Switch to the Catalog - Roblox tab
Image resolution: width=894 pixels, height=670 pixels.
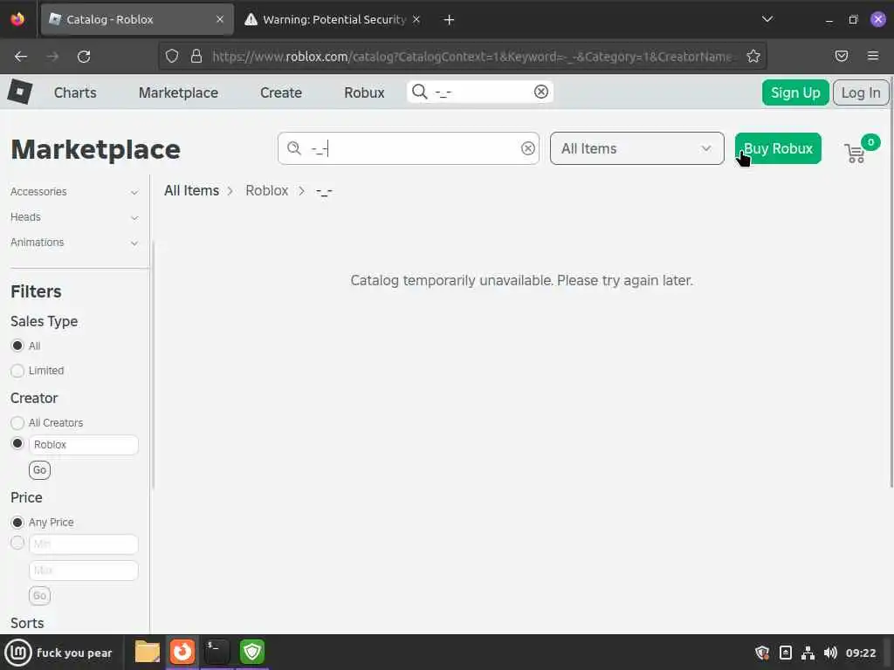pyautogui.click(x=137, y=19)
